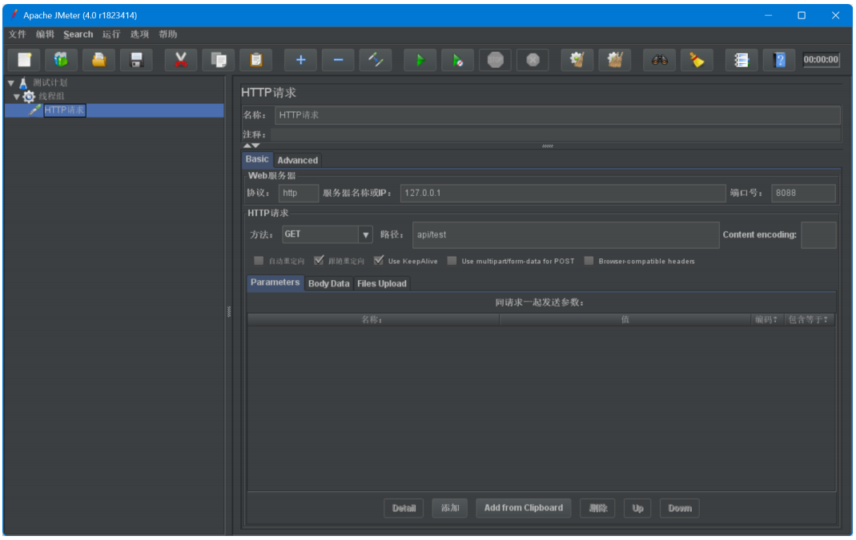Check Use multipart/form-data for POST
Screen dimensions: 856x540
click(452, 261)
